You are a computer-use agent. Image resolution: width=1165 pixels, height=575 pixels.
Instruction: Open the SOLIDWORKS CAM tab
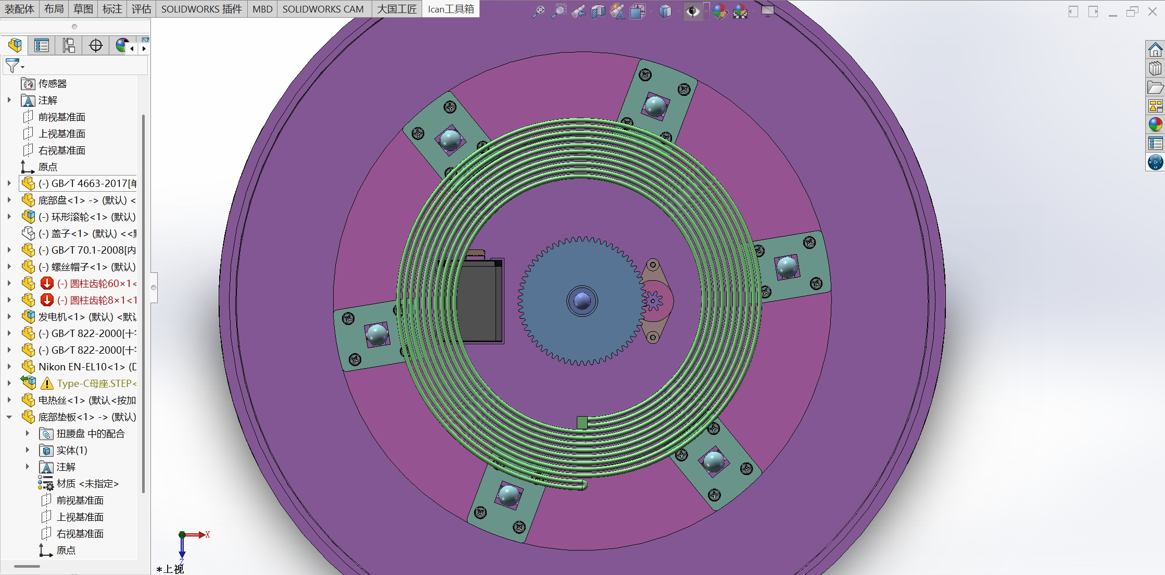(323, 9)
